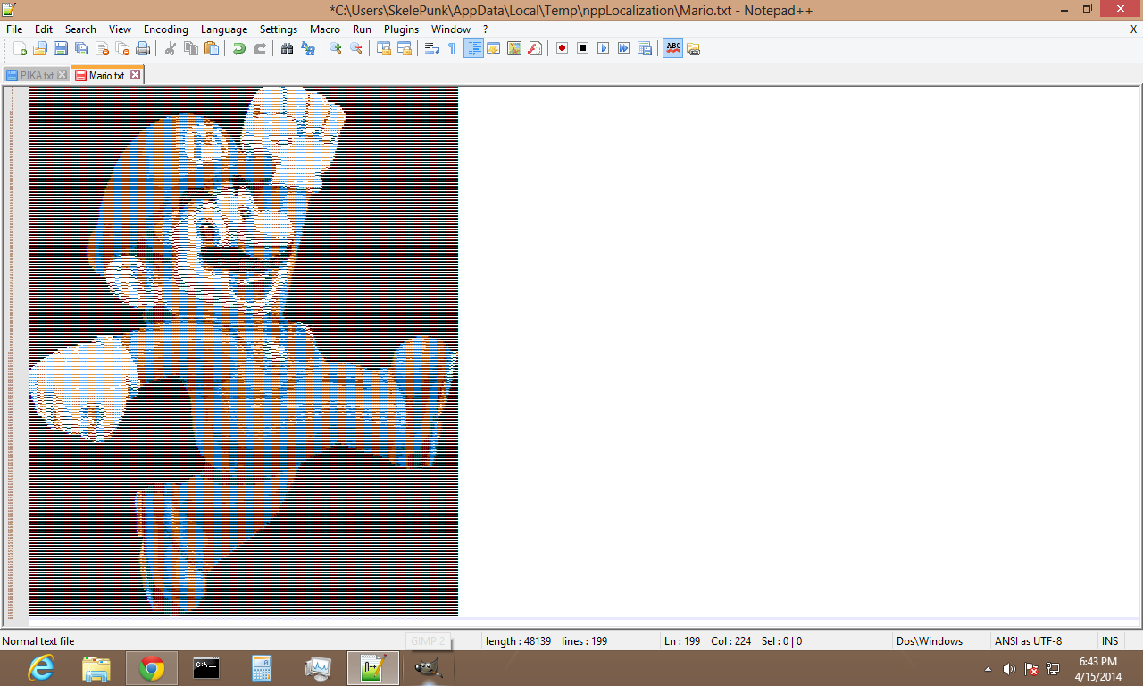Open the Function List panel icon
This screenshot has width=1143, height=686.
[534, 48]
